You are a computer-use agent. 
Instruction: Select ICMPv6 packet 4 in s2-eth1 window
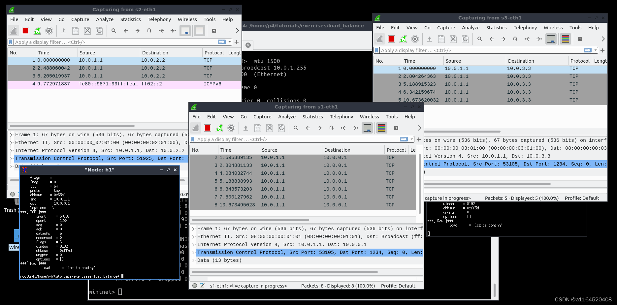(124, 84)
